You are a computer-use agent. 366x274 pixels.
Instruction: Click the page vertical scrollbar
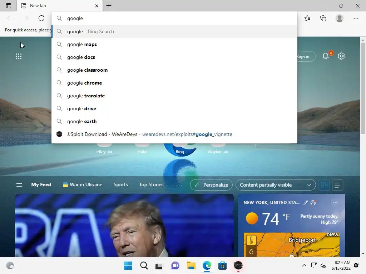pos(363,88)
